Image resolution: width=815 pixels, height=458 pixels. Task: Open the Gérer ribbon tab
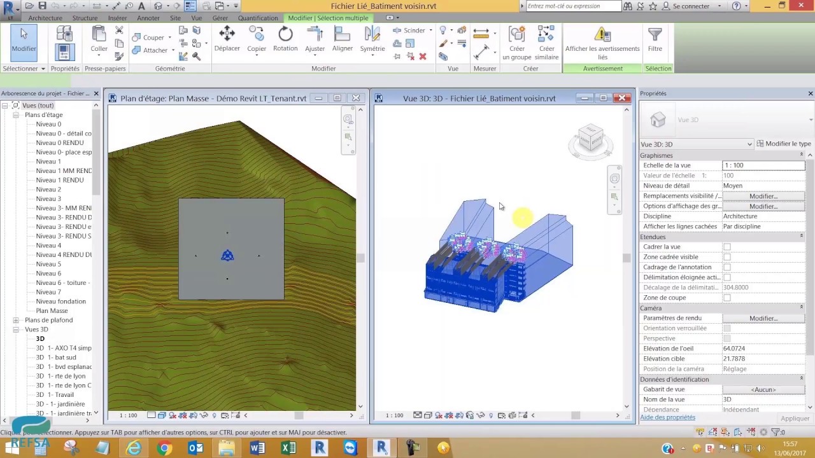(220, 18)
